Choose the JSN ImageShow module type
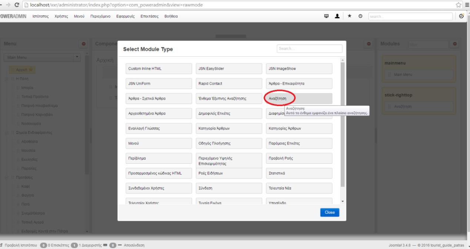Viewport: 470px width, 249px height. pyautogui.click(x=299, y=69)
